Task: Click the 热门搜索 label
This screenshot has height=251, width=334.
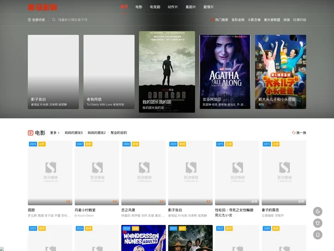Action: point(222,20)
